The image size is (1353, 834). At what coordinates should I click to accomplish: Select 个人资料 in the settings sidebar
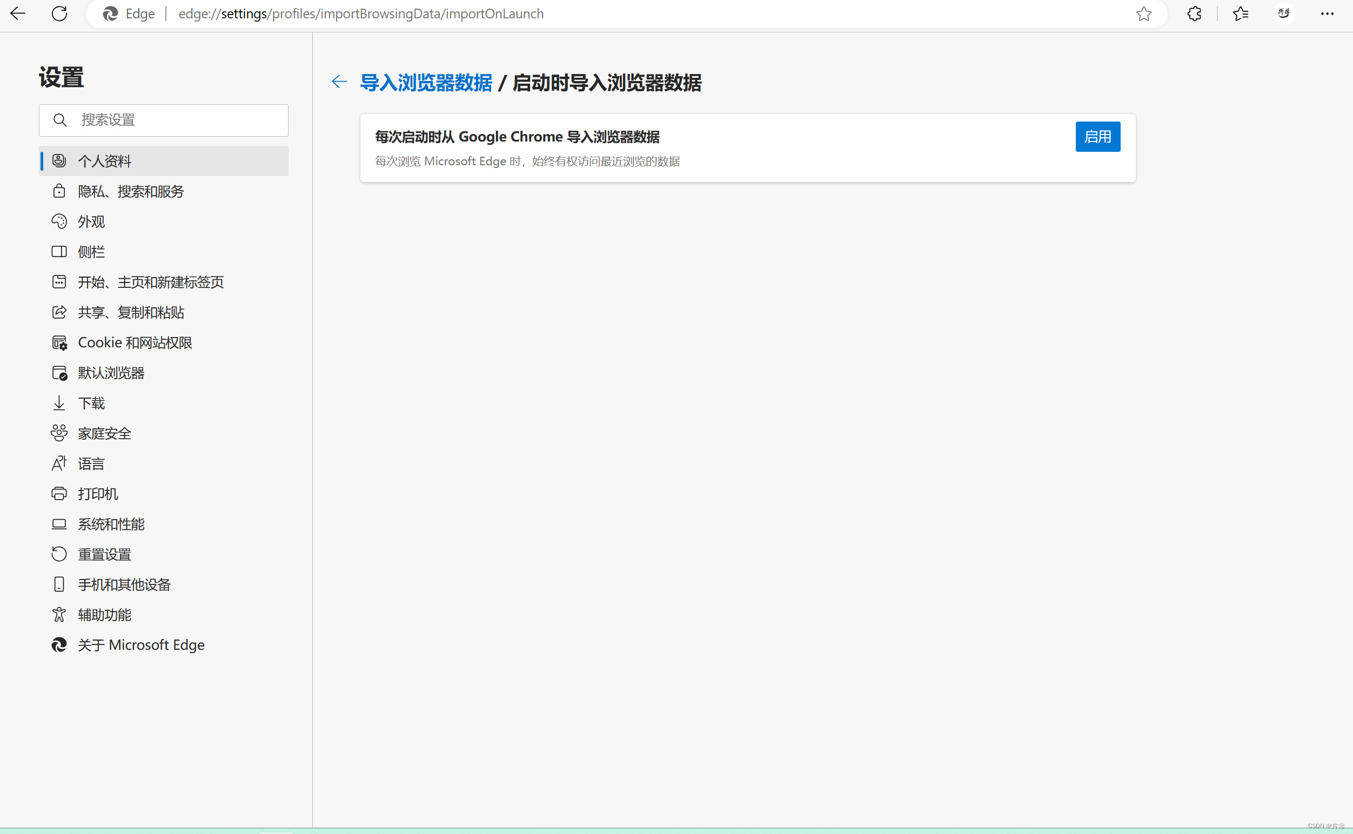tap(105, 161)
